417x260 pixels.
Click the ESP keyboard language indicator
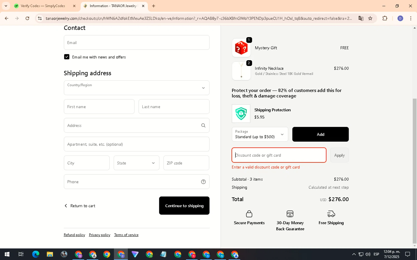[x=376, y=254]
